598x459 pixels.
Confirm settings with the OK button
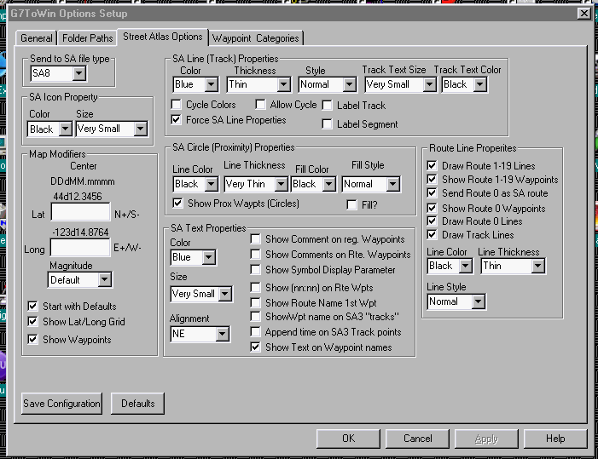click(348, 439)
